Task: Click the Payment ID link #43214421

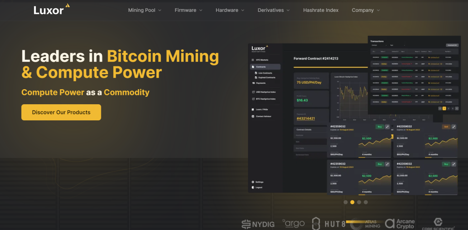Action: (x=306, y=119)
